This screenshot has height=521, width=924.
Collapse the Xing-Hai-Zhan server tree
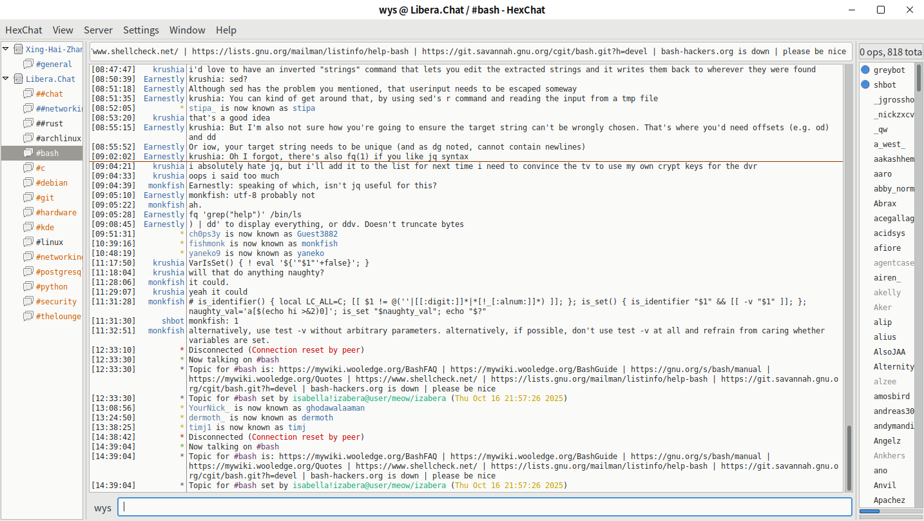tap(6, 49)
